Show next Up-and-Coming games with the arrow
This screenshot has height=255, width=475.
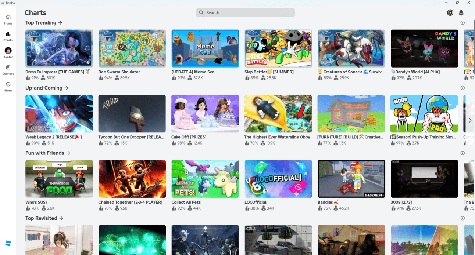[470, 120]
